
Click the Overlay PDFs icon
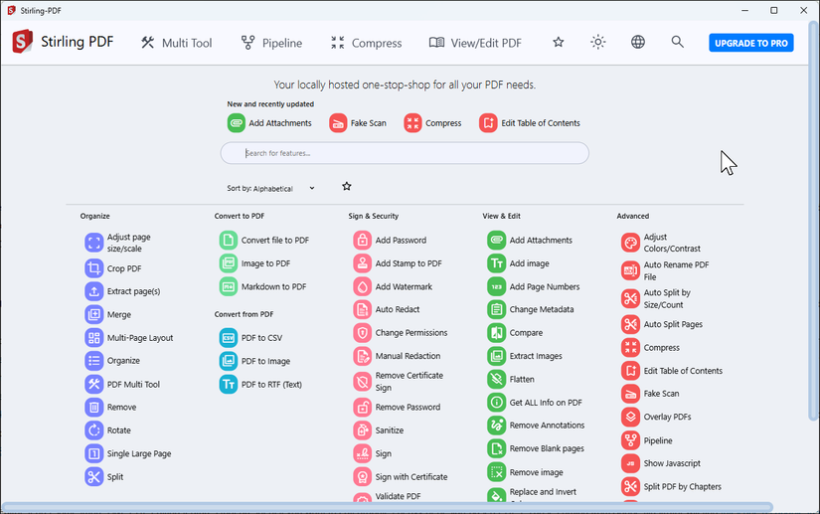click(631, 417)
